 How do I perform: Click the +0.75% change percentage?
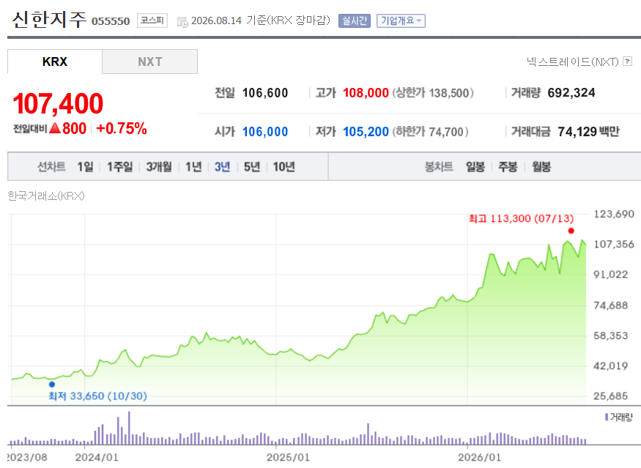pos(122,129)
